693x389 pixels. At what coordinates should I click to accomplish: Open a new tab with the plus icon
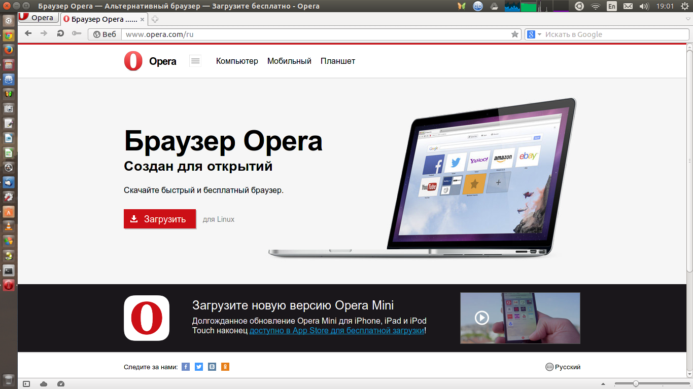155,19
